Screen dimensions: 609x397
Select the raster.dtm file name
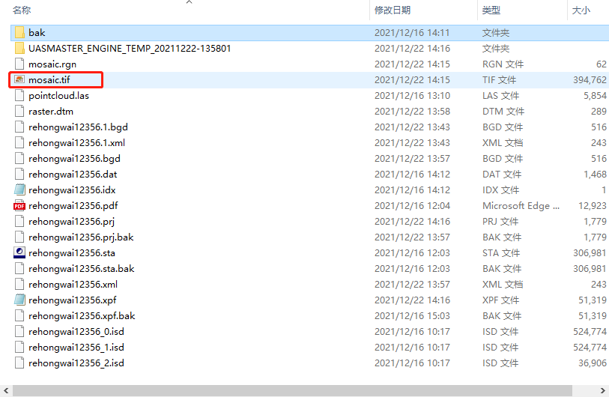click(x=52, y=112)
